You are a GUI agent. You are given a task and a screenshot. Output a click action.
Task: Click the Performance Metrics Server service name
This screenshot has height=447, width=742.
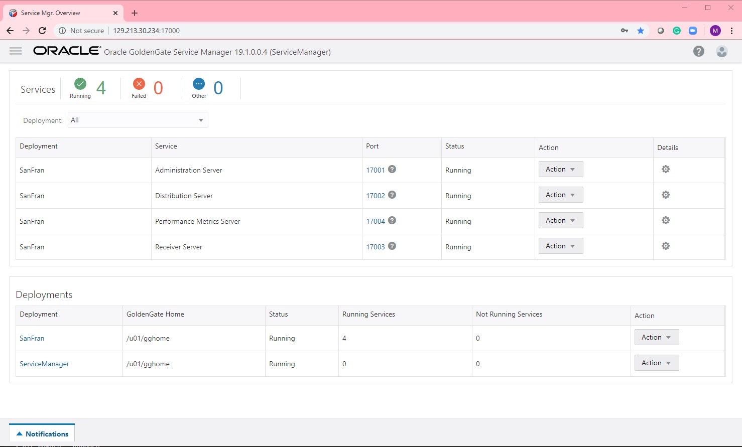tap(198, 221)
